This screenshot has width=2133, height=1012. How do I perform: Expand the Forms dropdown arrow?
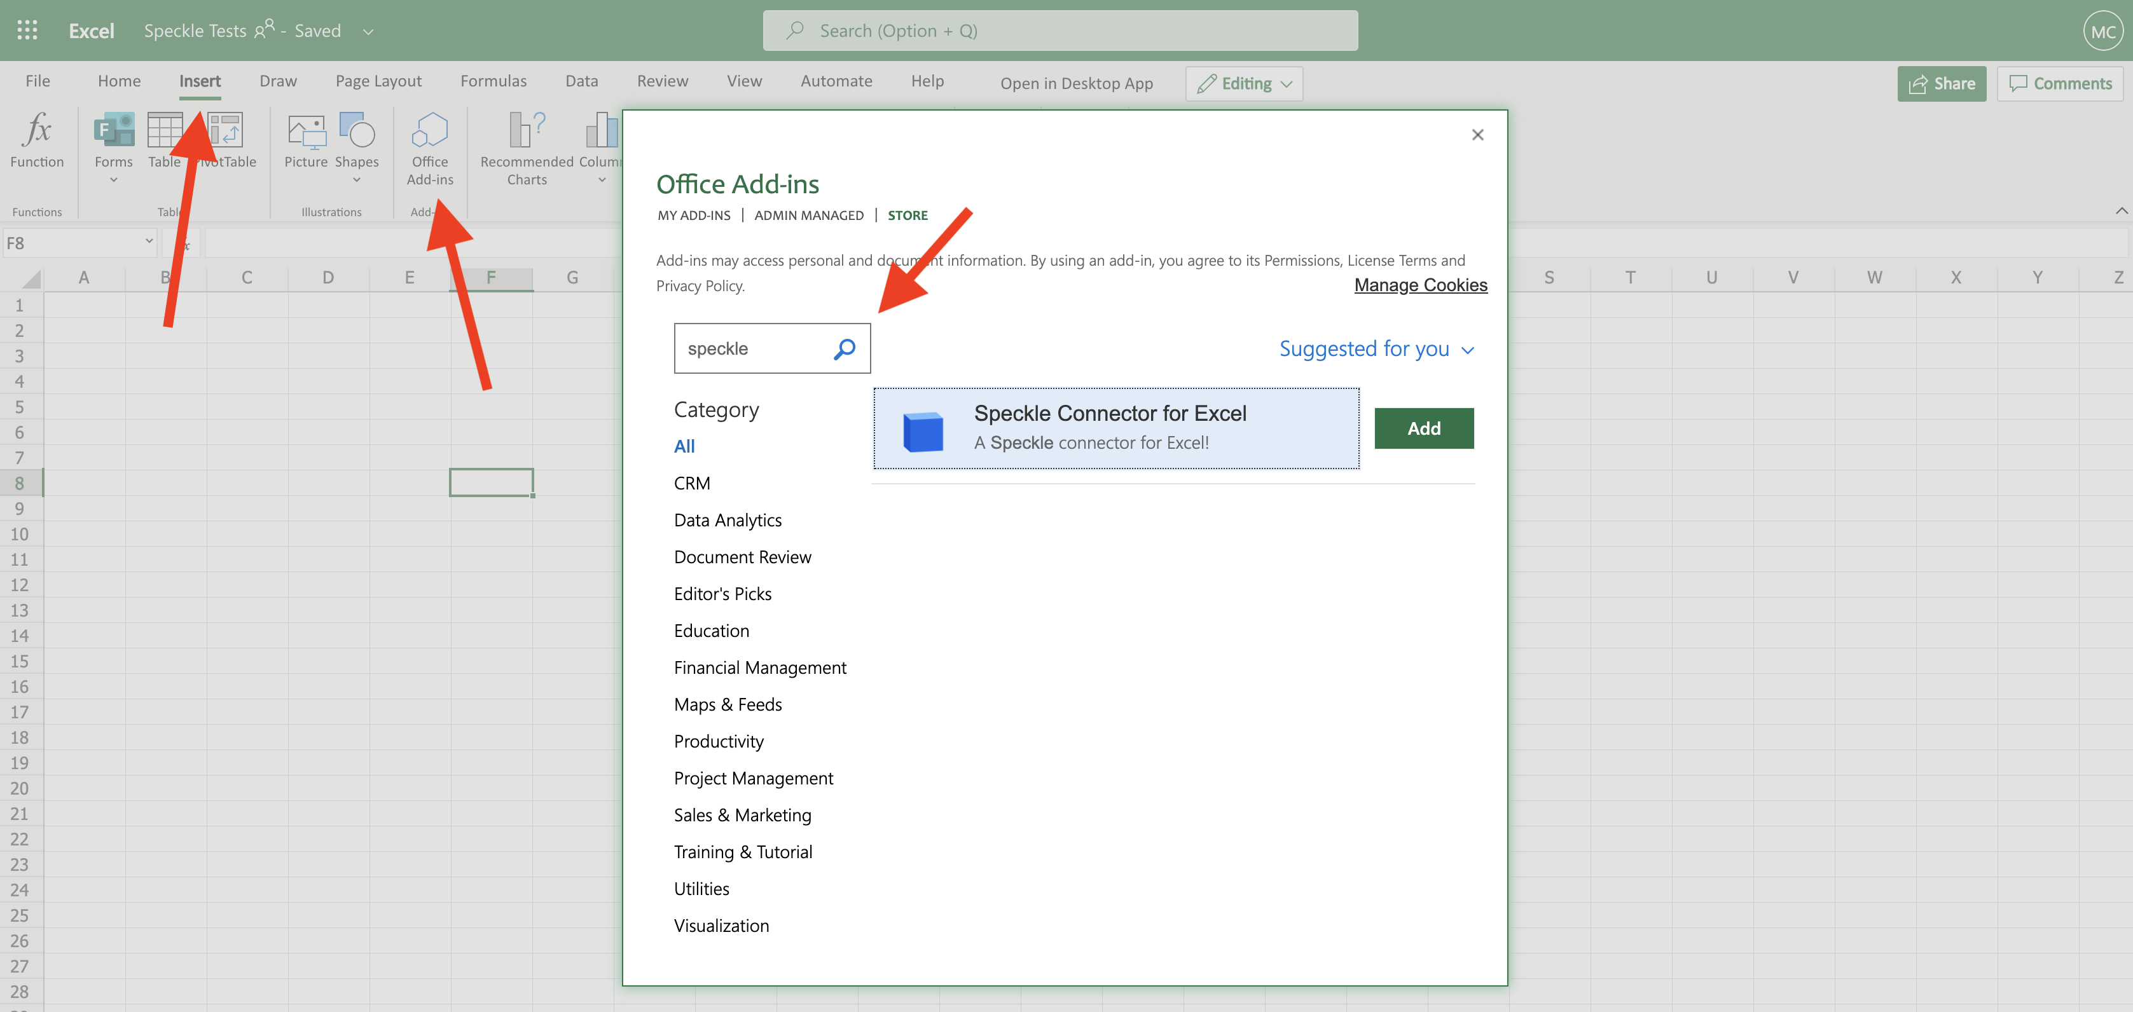click(x=113, y=179)
